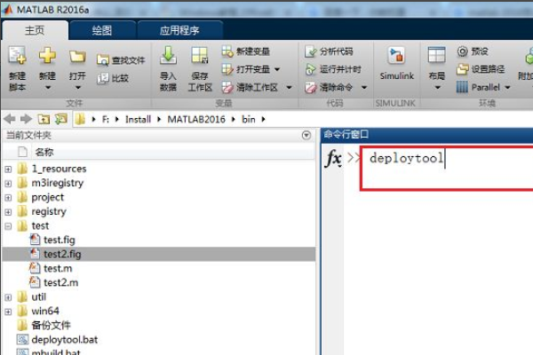Open the Open Variable (打开变量) dropdown arrow
The width and height of the screenshot is (533, 355).
277,69
